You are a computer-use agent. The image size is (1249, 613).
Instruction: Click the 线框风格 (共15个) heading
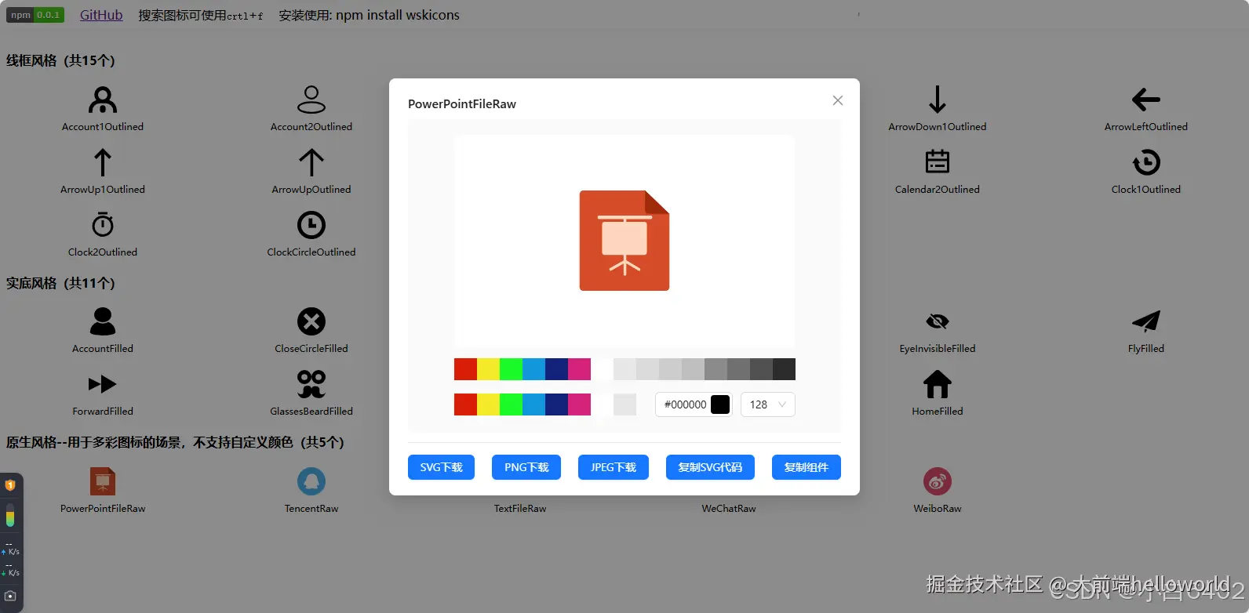(x=60, y=60)
